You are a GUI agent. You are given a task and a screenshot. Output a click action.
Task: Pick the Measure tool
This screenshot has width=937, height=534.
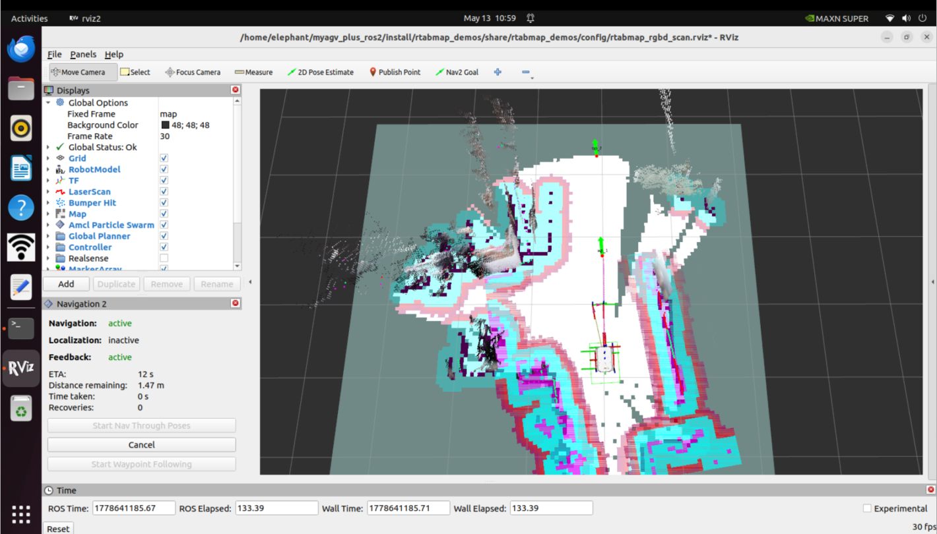253,72
